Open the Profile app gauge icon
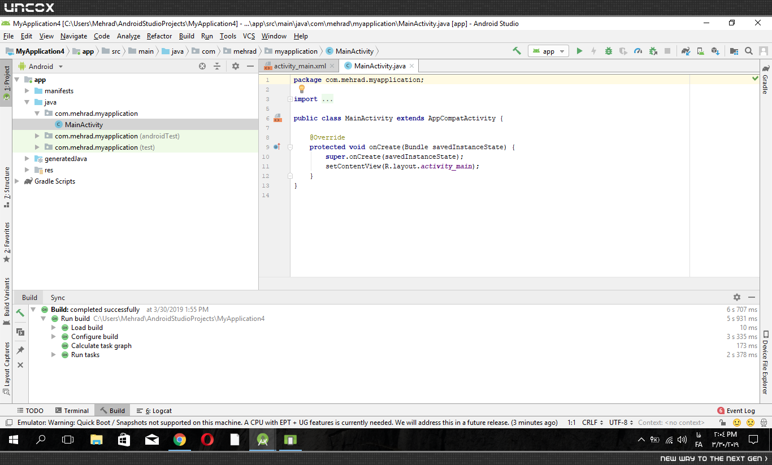The height and width of the screenshot is (465, 772). point(638,51)
